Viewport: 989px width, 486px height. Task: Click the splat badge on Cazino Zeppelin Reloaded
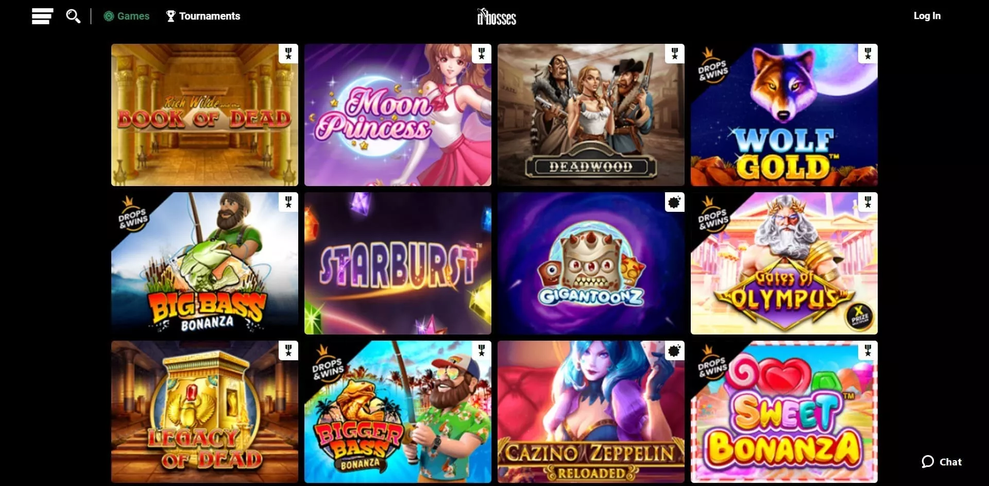675,350
